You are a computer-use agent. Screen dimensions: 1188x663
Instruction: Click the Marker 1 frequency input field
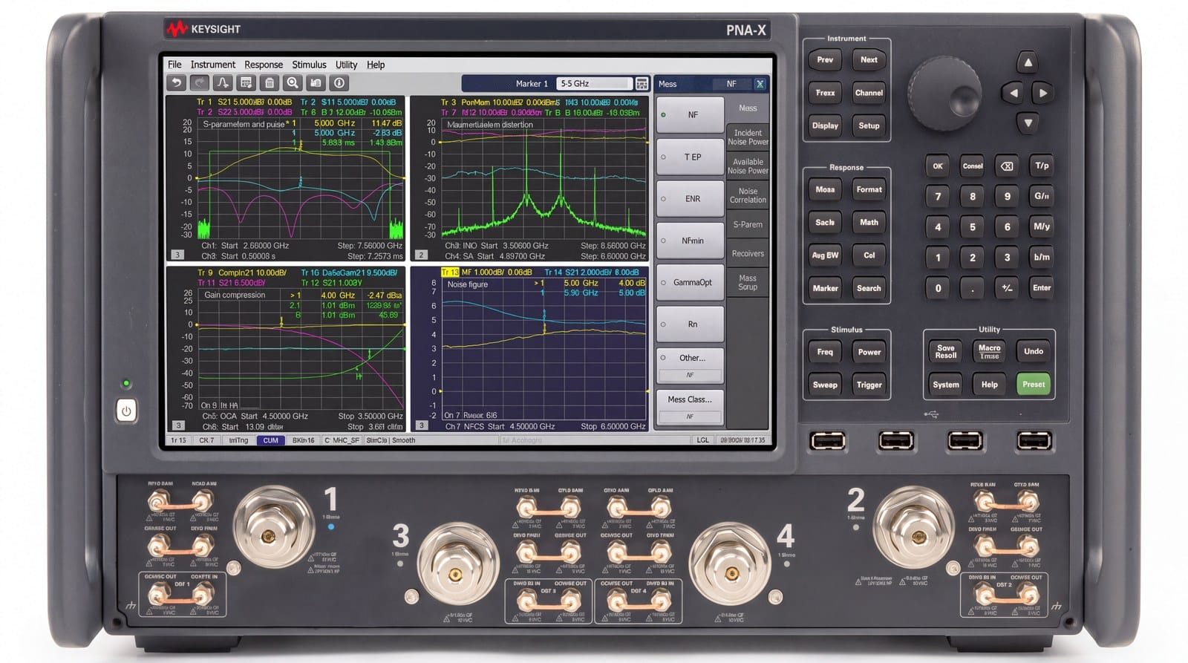click(593, 84)
